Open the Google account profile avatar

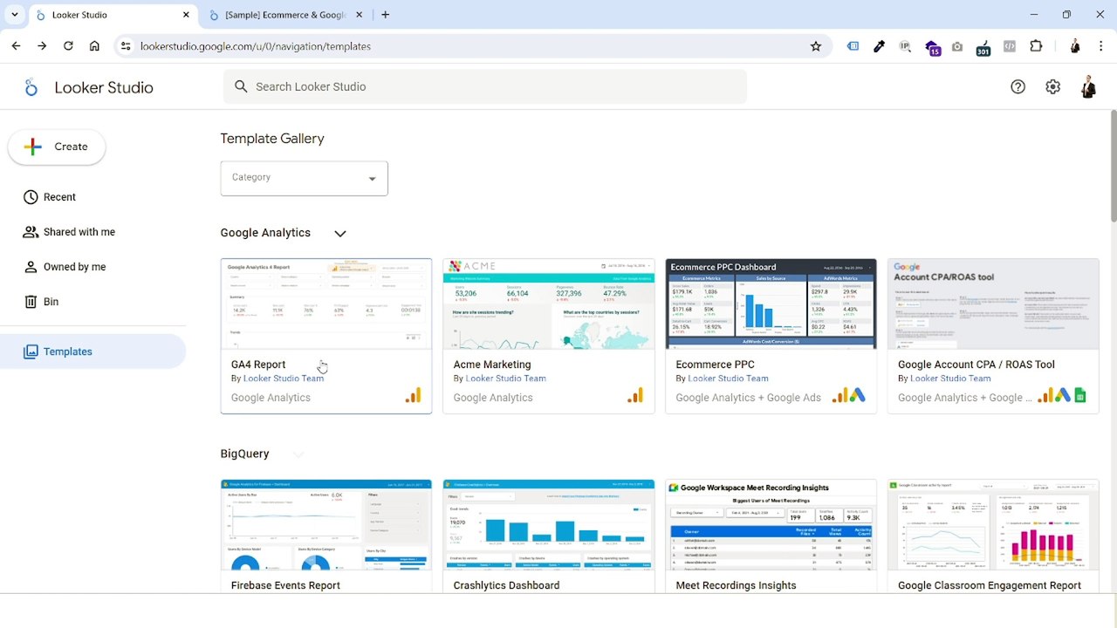[x=1088, y=87]
